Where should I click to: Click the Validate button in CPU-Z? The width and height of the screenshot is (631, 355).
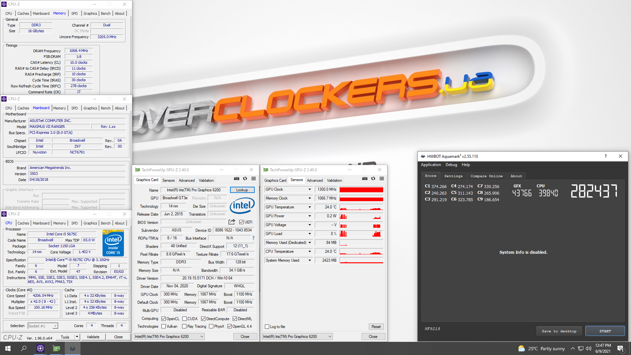tap(93, 337)
